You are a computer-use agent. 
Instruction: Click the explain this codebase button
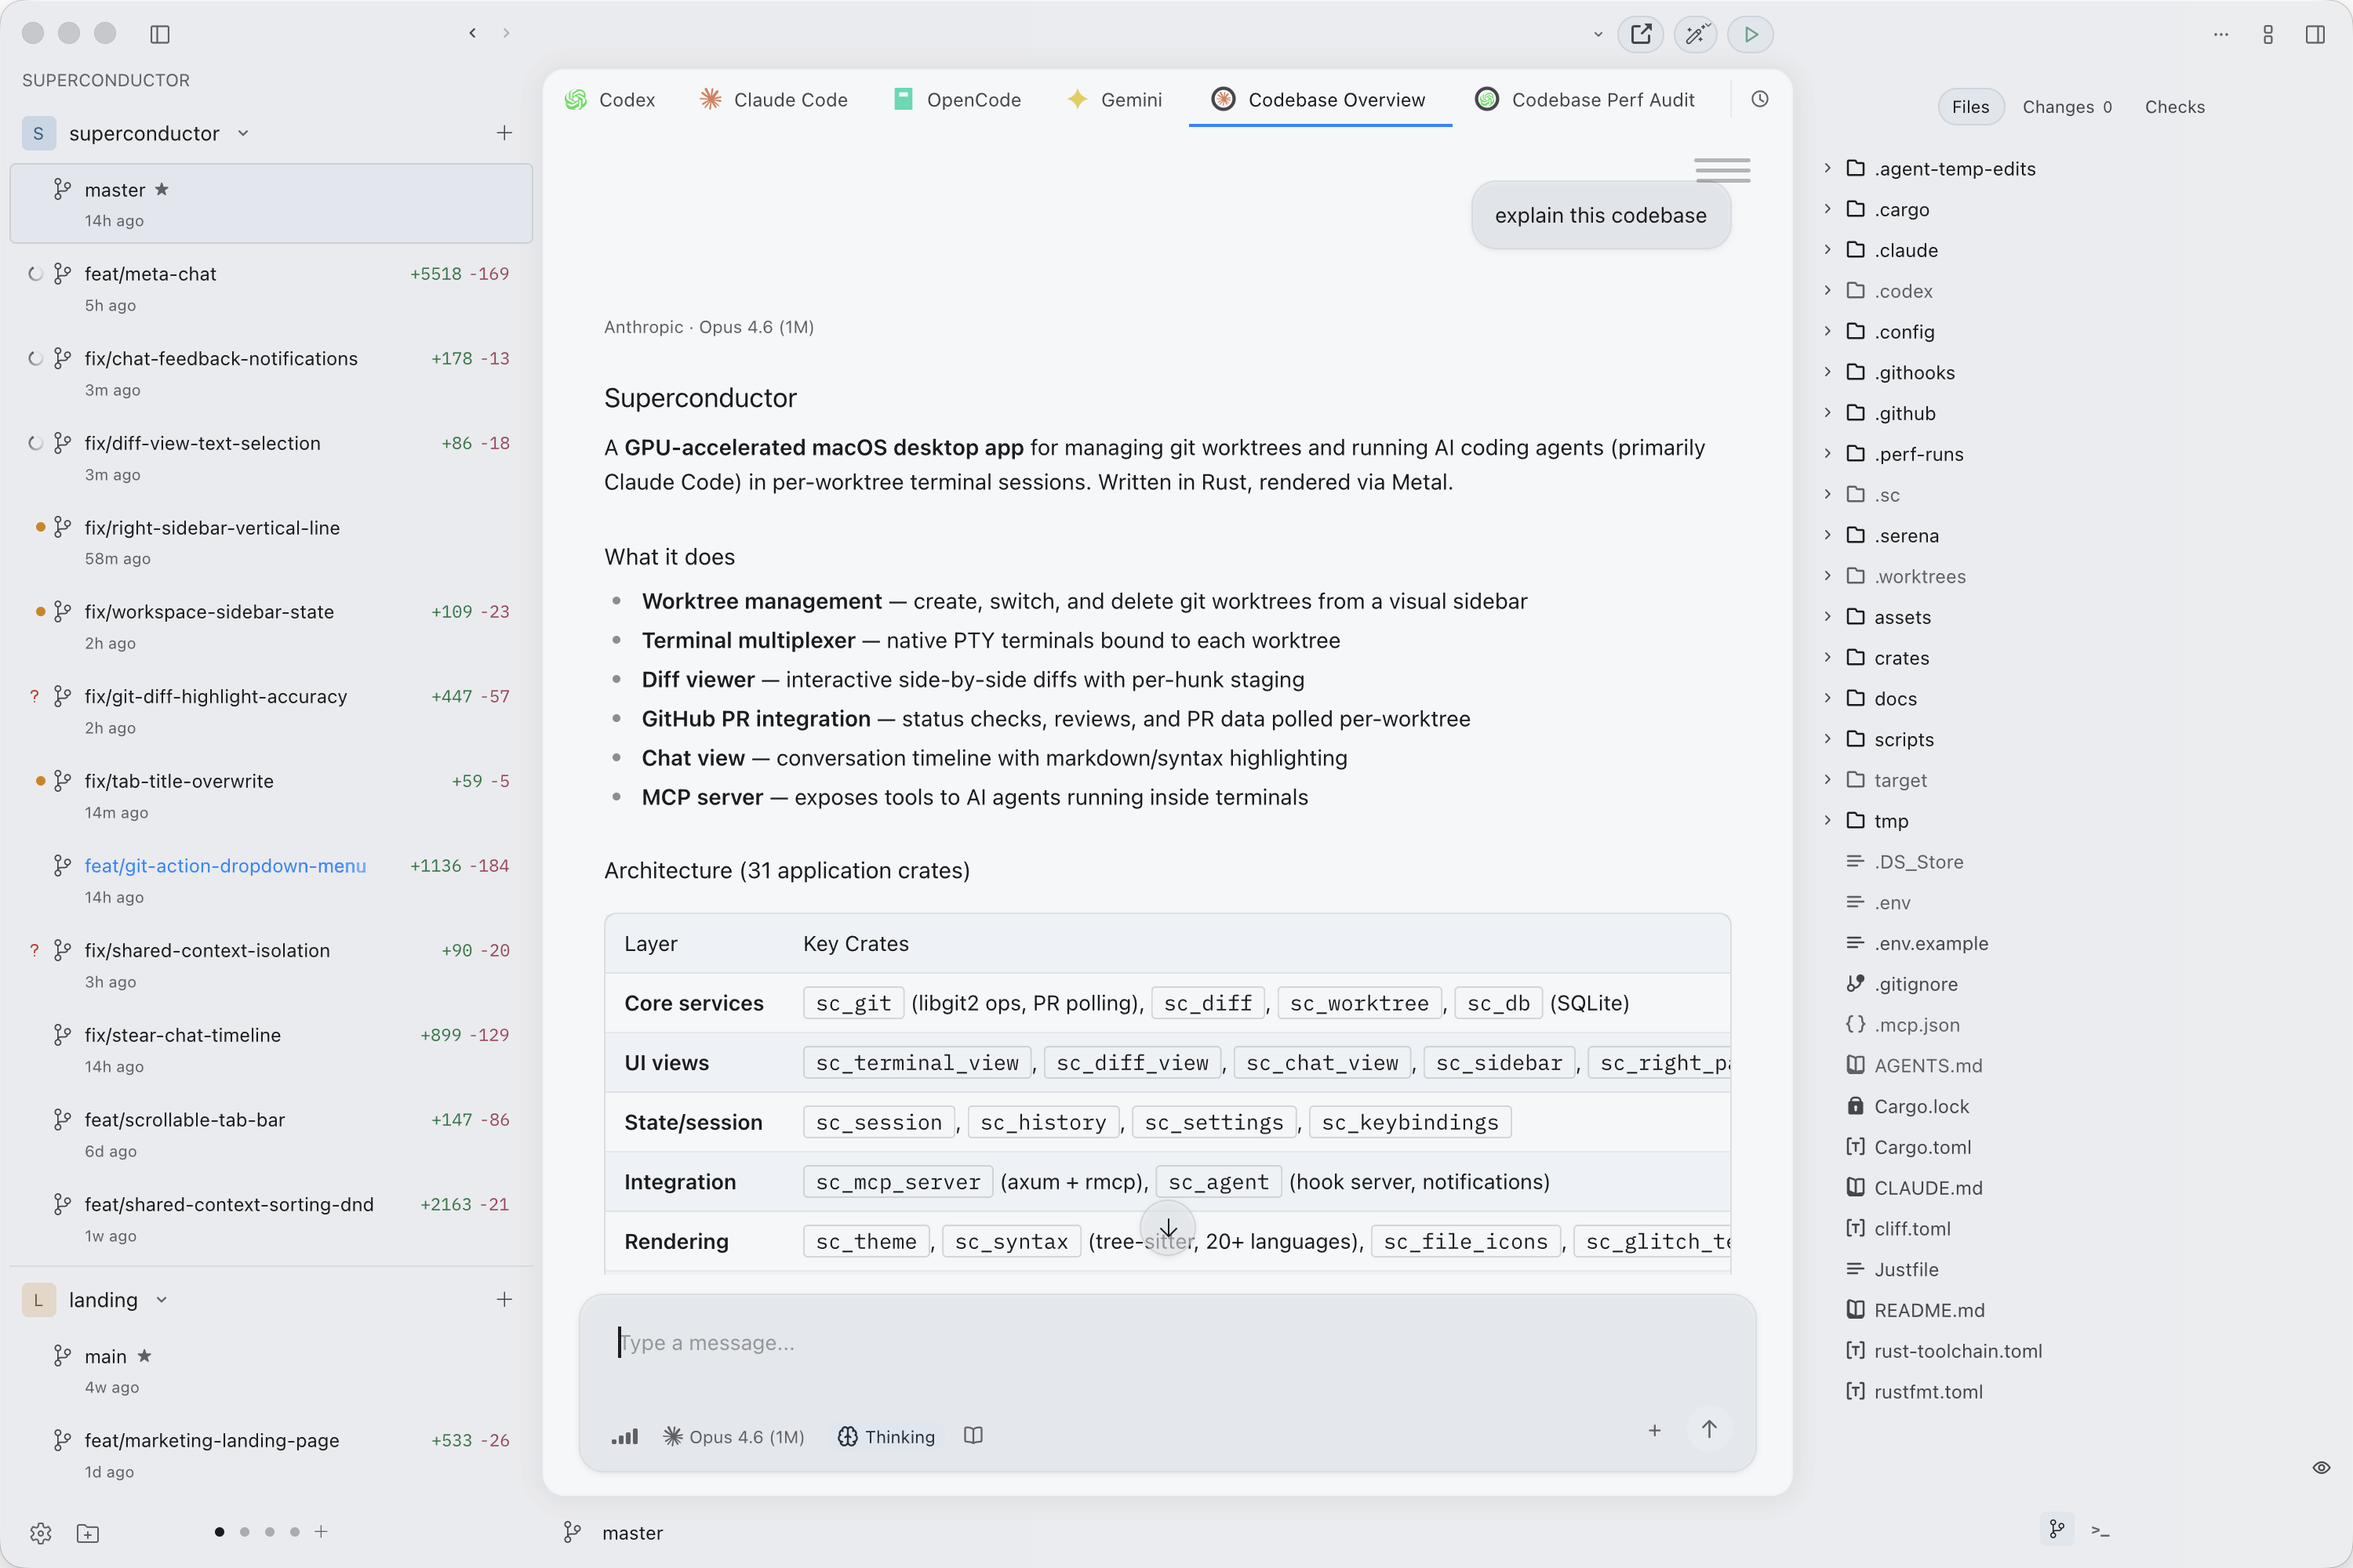(x=1600, y=215)
